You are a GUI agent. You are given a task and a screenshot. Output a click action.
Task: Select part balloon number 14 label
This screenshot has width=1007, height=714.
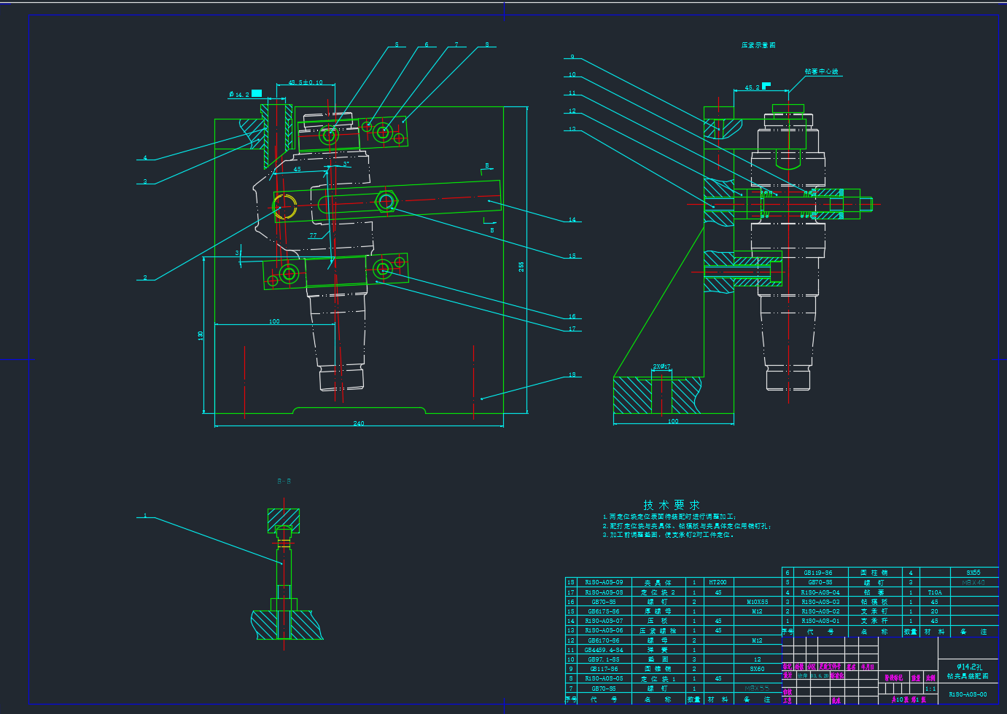572,219
